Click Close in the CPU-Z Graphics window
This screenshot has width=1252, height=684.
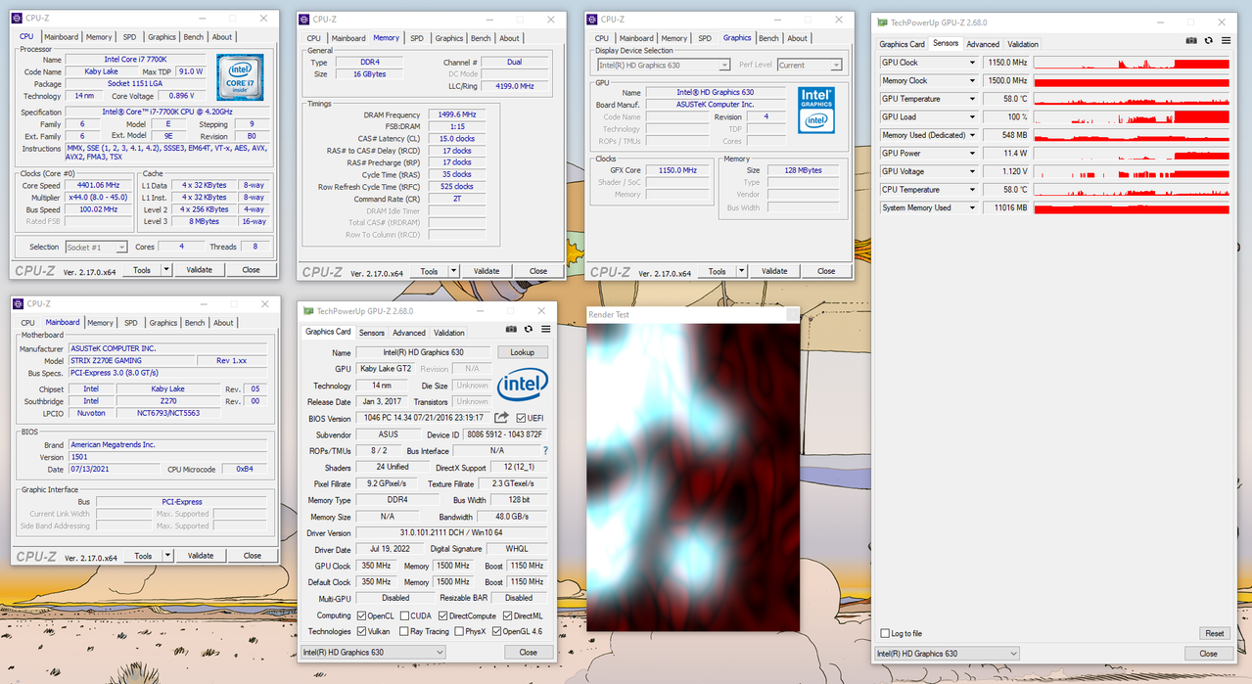[826, 271]
